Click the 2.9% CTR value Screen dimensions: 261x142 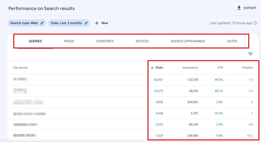[x=219, y=124]
